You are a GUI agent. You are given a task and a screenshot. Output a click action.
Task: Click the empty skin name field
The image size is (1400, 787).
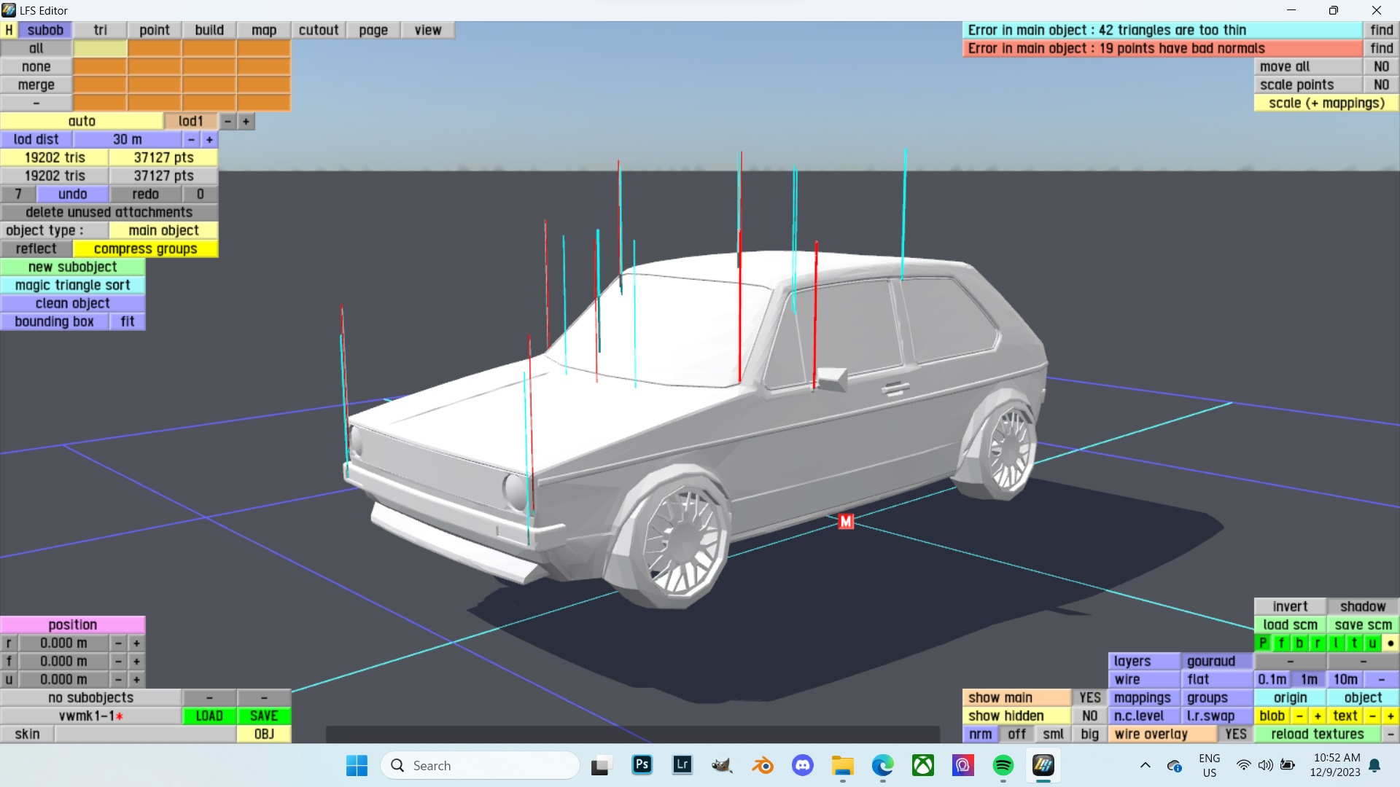point(145,734)
